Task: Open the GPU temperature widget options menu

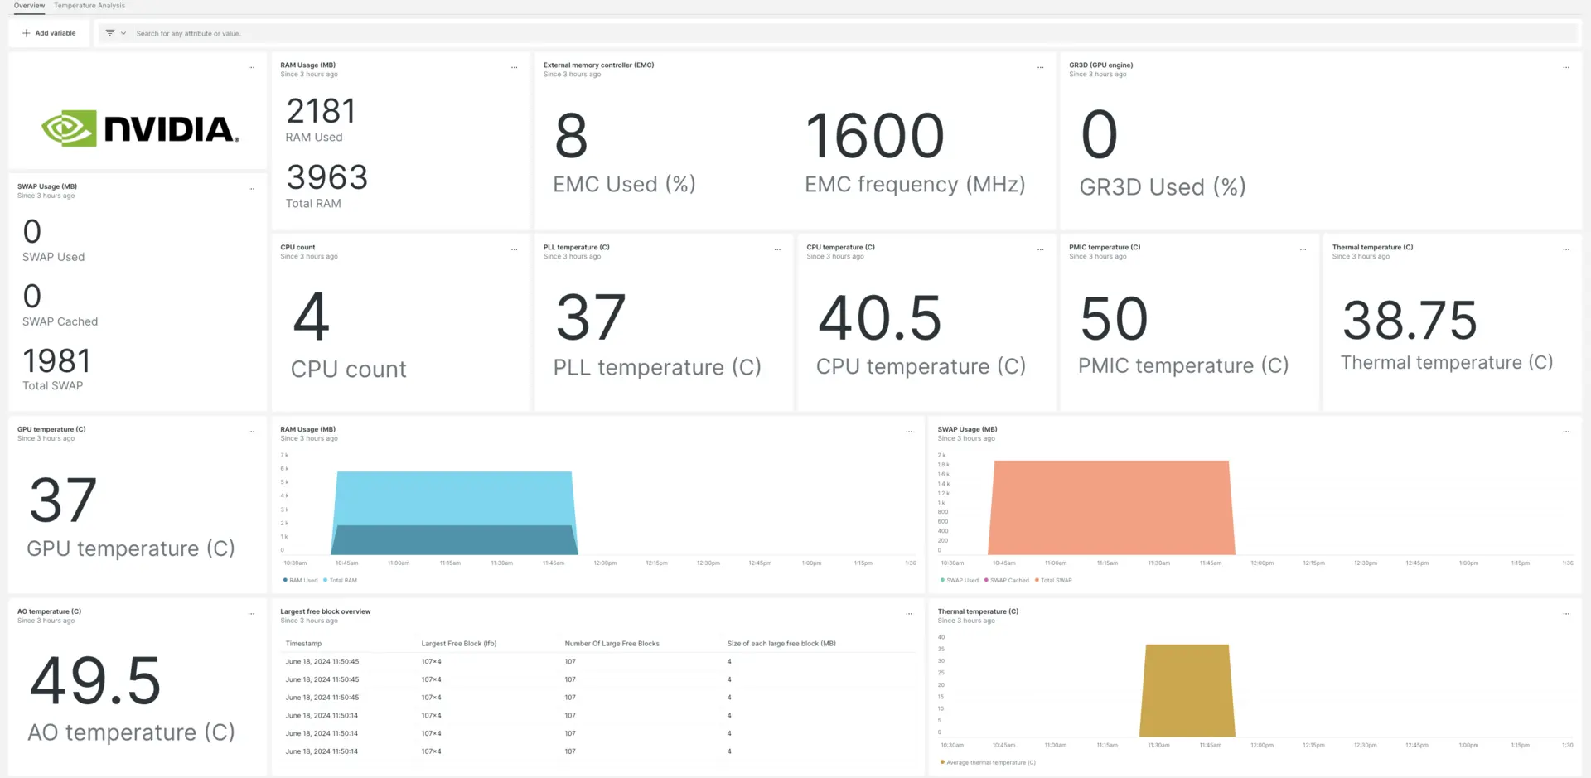Action: coord(251,432)
